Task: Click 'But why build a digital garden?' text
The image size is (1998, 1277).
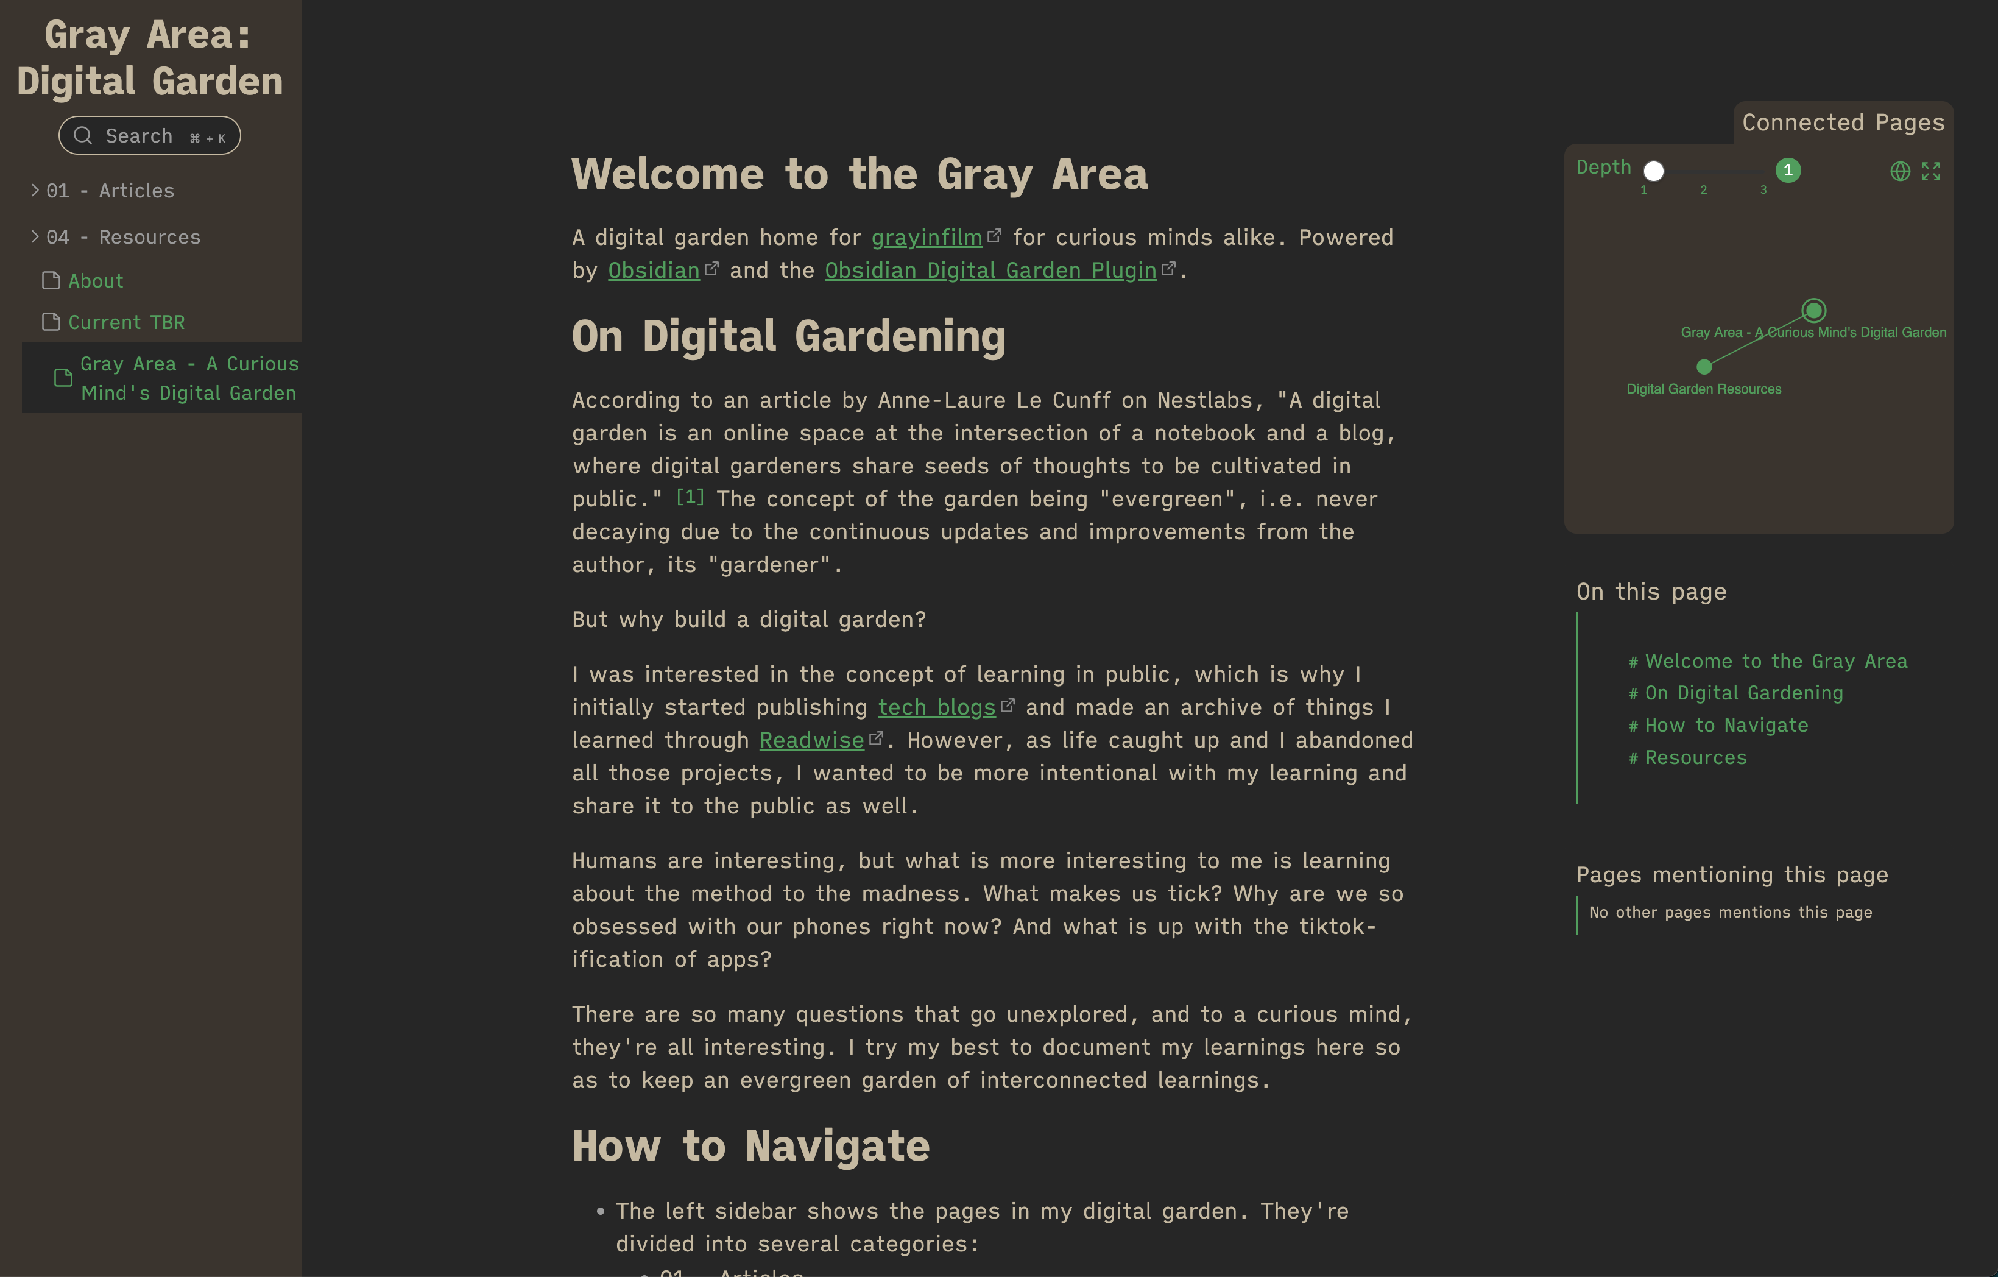Action: coord(749,620)
